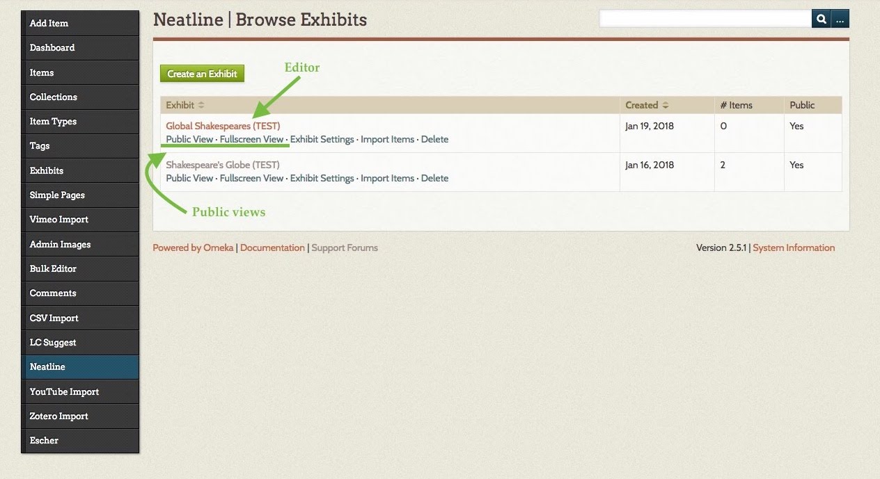Click Import Items for Global Shakespeares
Viewport: 880px width, 479px height.
point(387,139)
